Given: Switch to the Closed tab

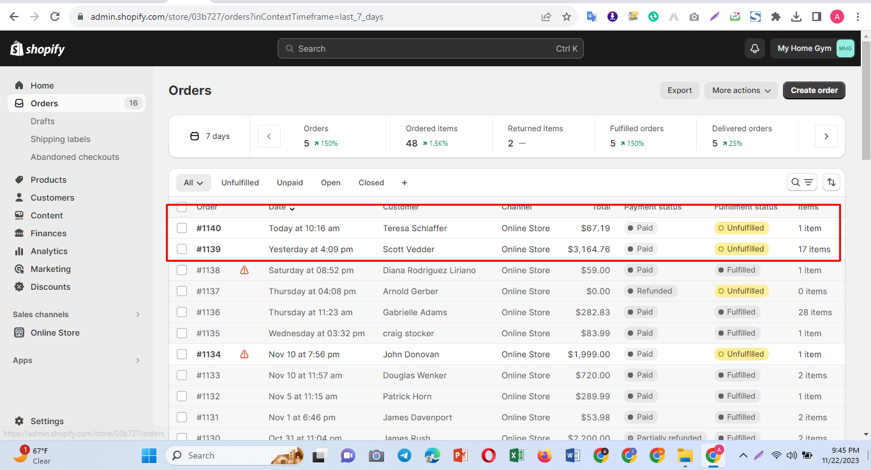Looking at the screenshot, I should coord(371,183).
